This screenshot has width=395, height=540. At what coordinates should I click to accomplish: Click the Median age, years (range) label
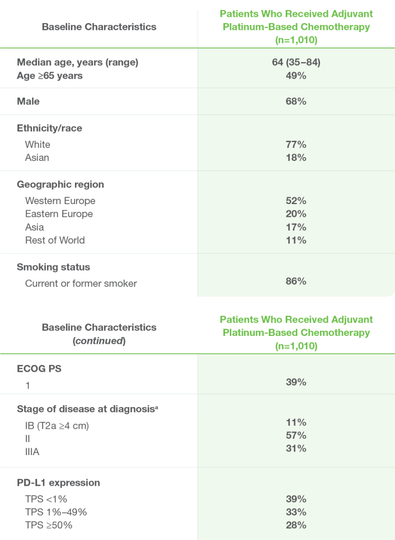[x=78, y=62]
